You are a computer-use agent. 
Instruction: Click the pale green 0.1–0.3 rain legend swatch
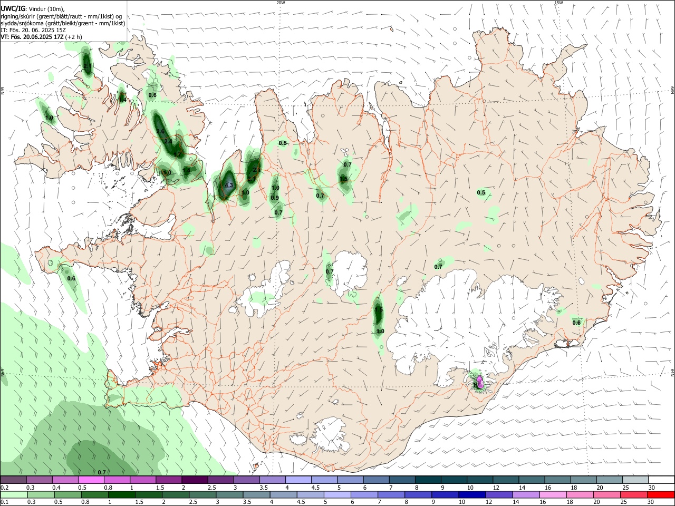coord(13,494)
